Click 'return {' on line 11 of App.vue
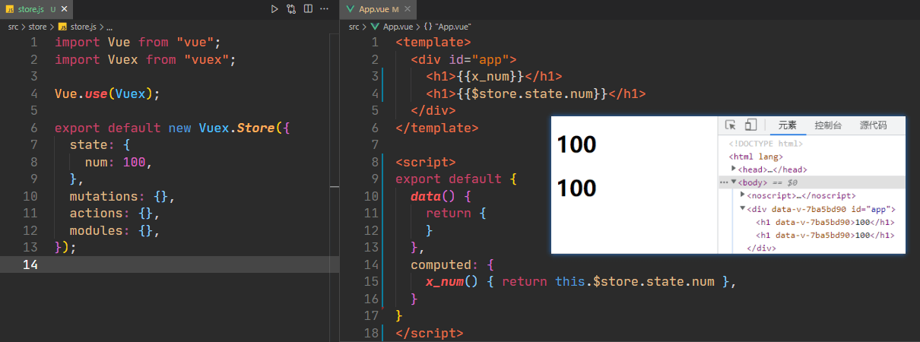Image resolution: width=920 pixels, height=342 pixels. [x=456, y=214]
